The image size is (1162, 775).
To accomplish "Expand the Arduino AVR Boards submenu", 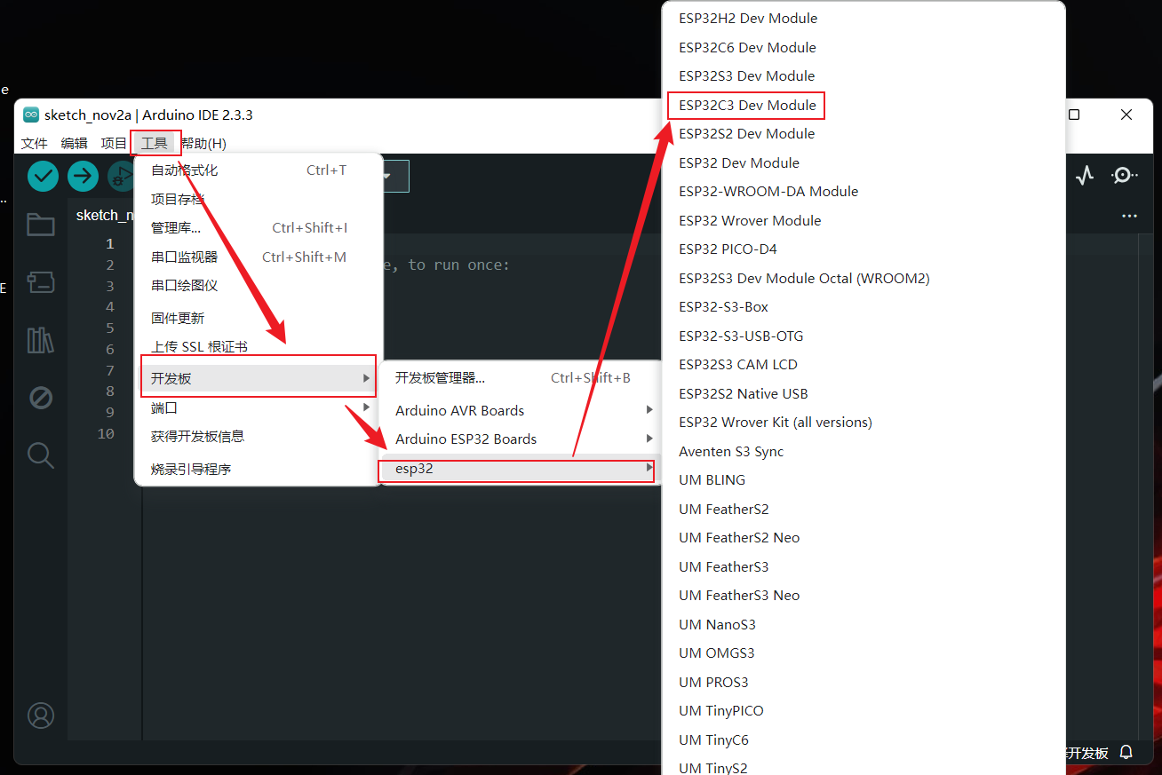I will click(521, 410).
